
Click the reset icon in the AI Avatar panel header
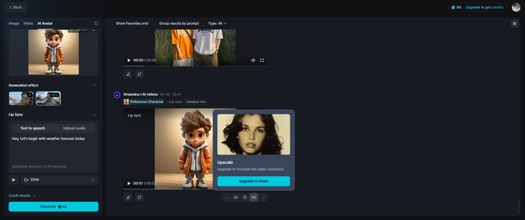[96, 23]
